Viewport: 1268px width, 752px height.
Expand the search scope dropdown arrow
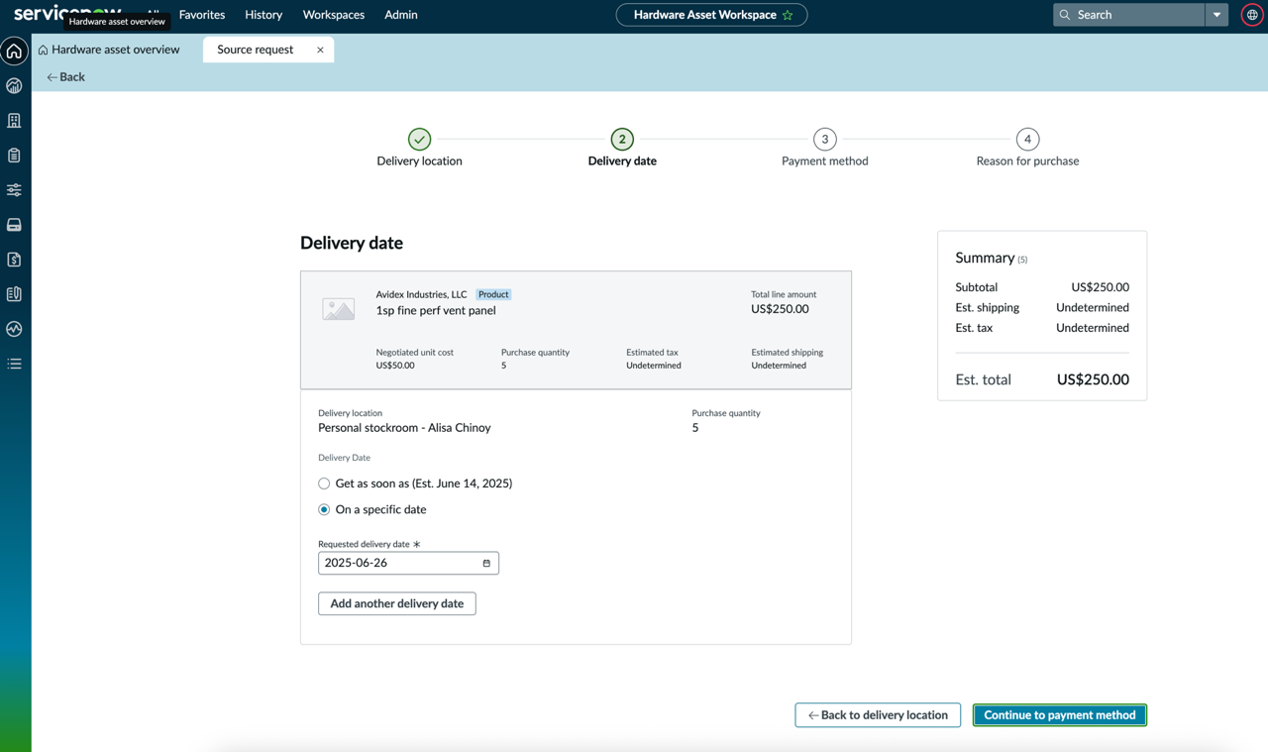pyautogui.click(x=1216, y=15)
